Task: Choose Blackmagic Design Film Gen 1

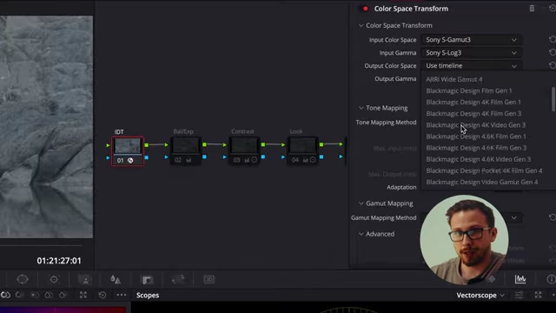Action: click(x=469, y=90)
